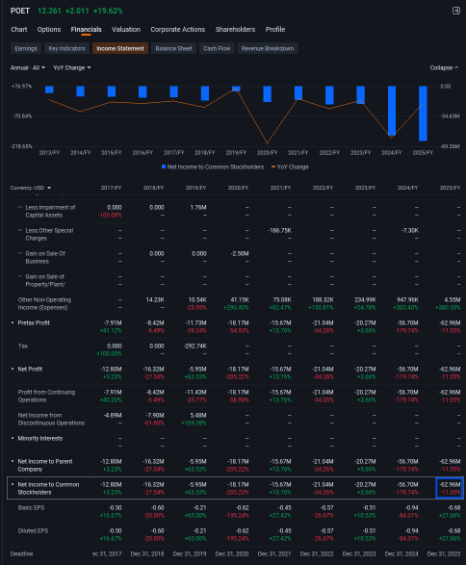Image resolution: width=466 pixels, height=565 pixels.
Task: Open the Shareholders tab
Action: [235, 30]
